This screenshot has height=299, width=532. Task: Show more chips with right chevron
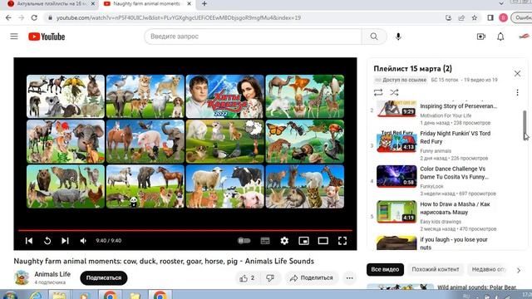[x=519, y=270]
